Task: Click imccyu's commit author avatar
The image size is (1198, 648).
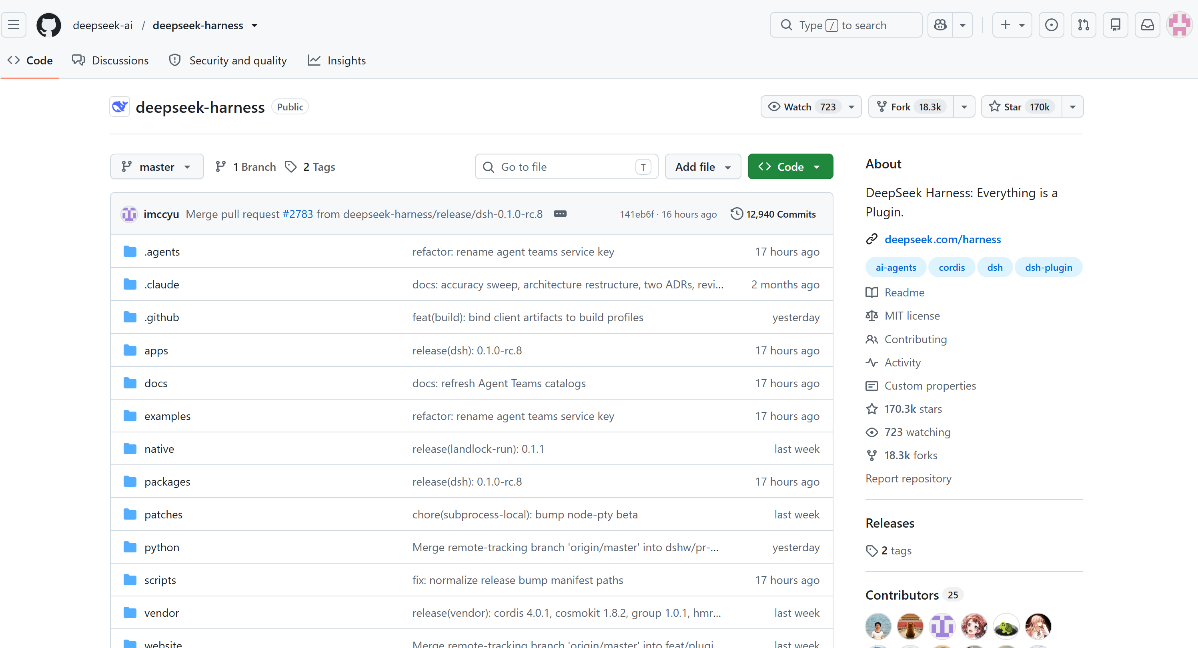Action: point(129,214)
